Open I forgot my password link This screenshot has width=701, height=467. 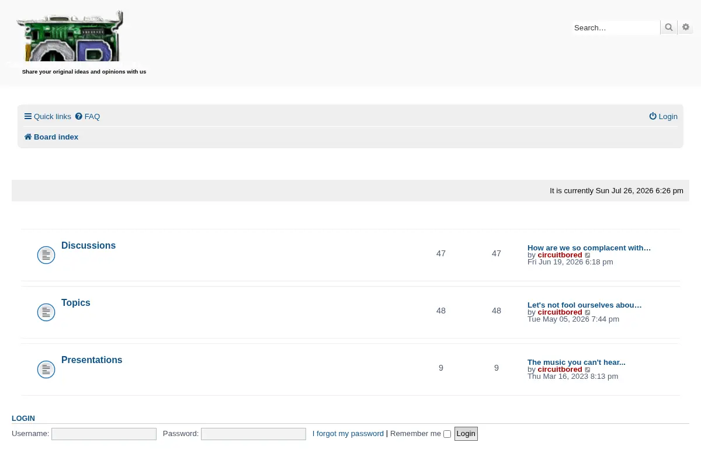(348, 434)
